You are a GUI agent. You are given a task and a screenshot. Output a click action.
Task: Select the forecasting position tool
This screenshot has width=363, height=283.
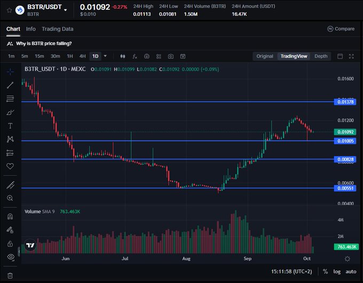click(x=10, y=153)
